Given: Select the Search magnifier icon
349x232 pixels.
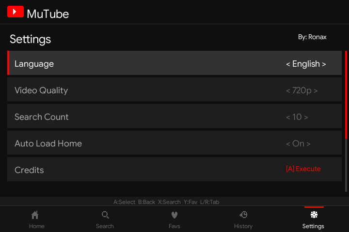Looking at the screenshot, I should 105,215.
